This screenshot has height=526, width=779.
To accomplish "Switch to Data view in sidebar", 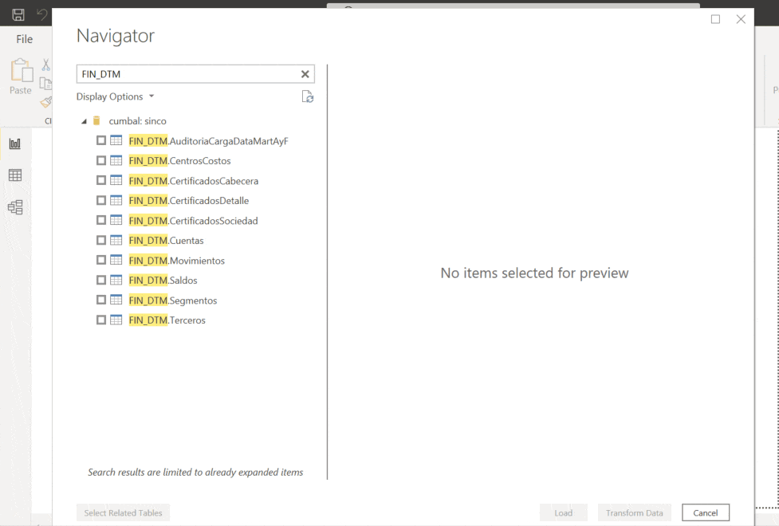I will (x=15, y=175).
